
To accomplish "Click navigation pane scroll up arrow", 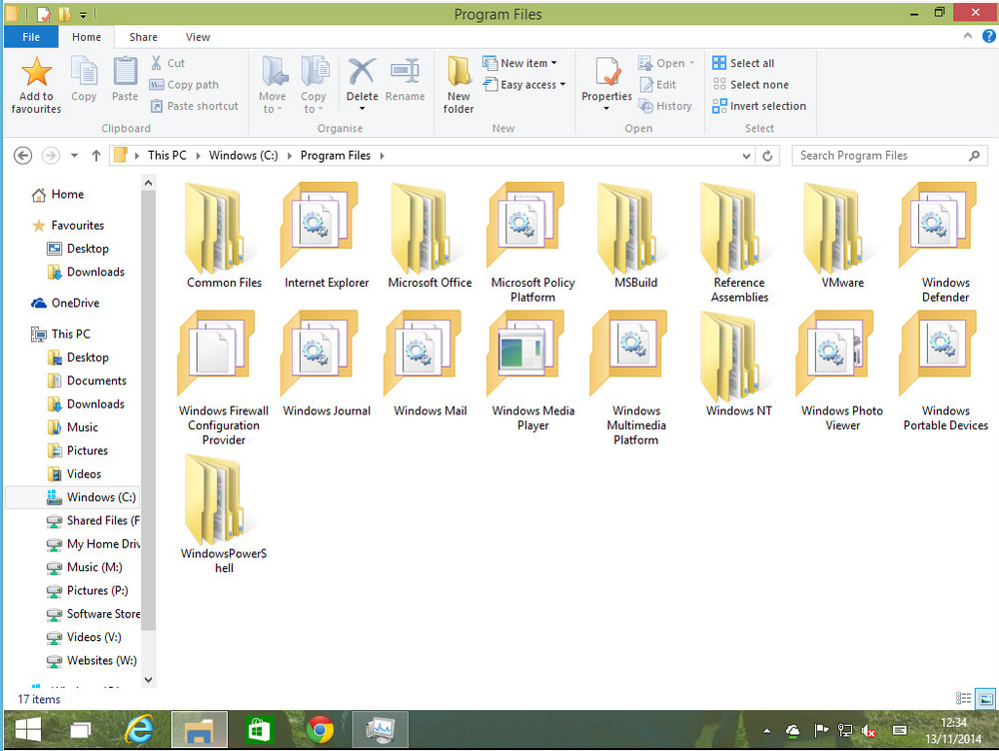I will pyautogui.click(x=148, y=183).
